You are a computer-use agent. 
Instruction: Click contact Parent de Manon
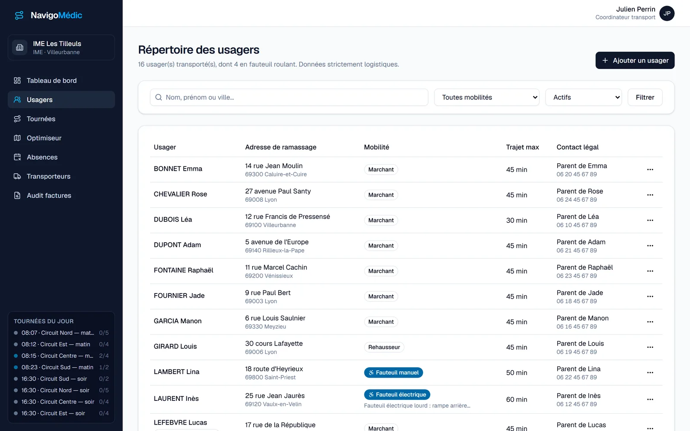pyautogui.click(x=582, y=318)
